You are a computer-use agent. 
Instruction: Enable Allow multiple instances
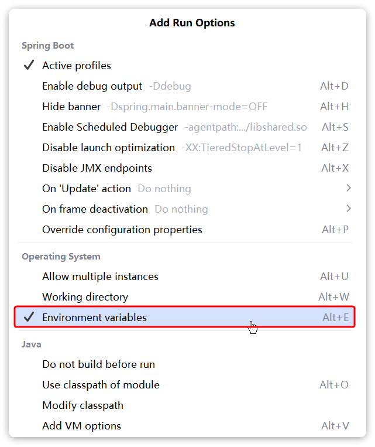click(100, 277)
